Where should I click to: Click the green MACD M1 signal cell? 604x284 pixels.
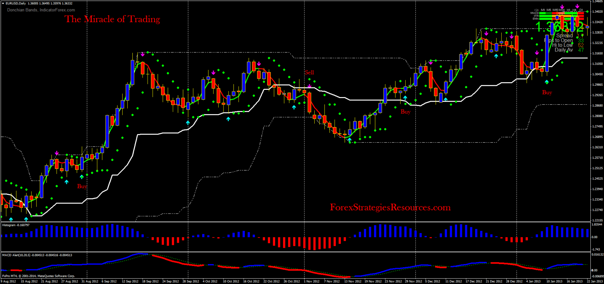click(543, 13)
